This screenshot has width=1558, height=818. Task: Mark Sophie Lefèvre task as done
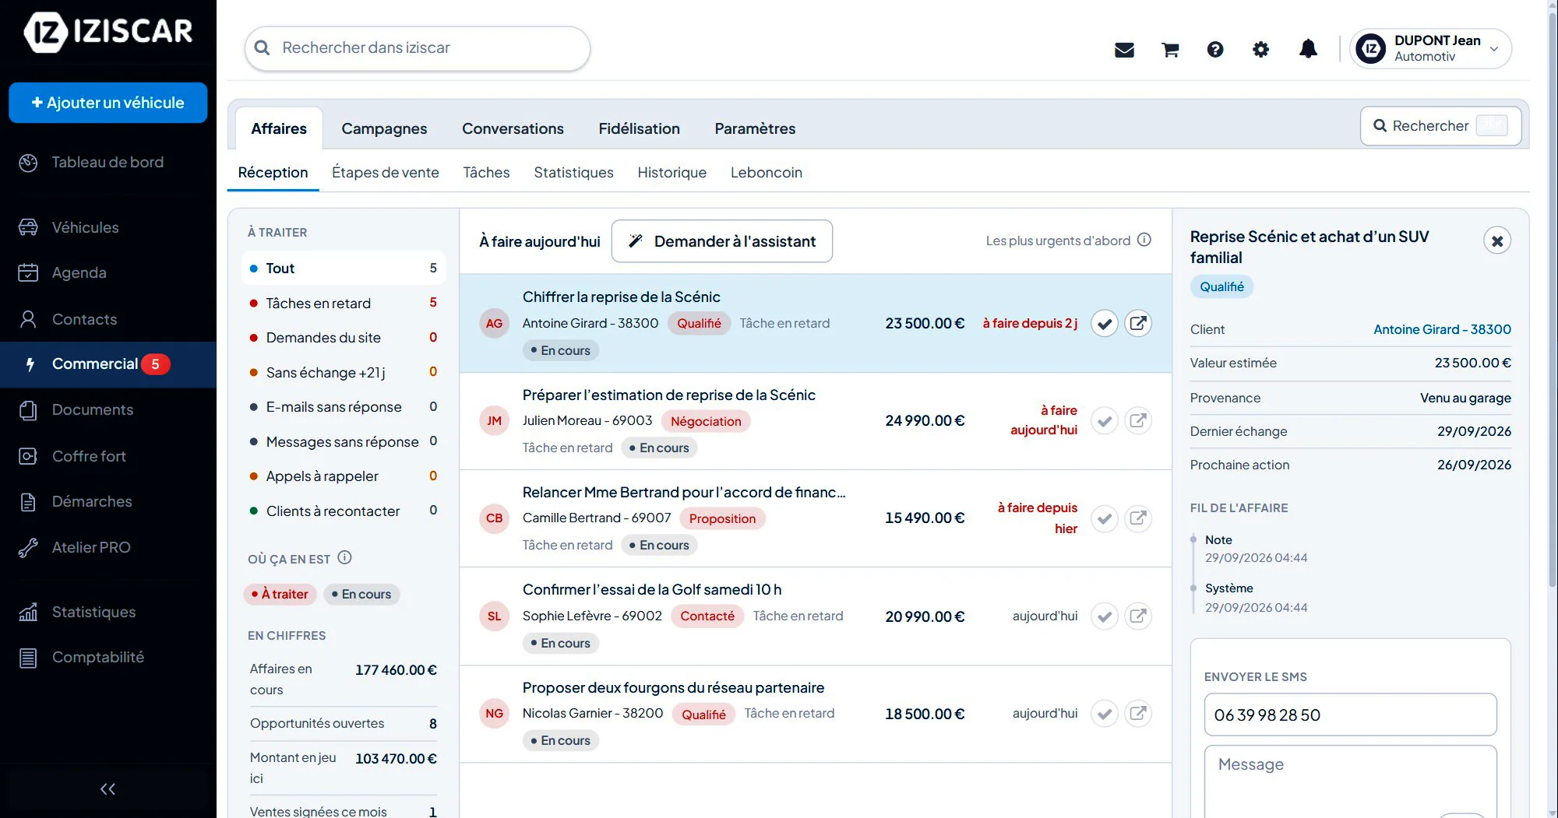point(1105,616)
